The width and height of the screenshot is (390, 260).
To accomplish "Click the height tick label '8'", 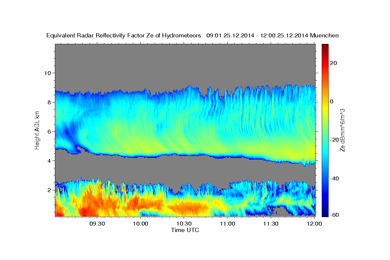I will 49,102.
